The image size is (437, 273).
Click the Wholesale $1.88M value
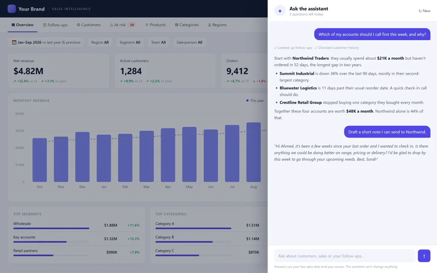point(111,225)
